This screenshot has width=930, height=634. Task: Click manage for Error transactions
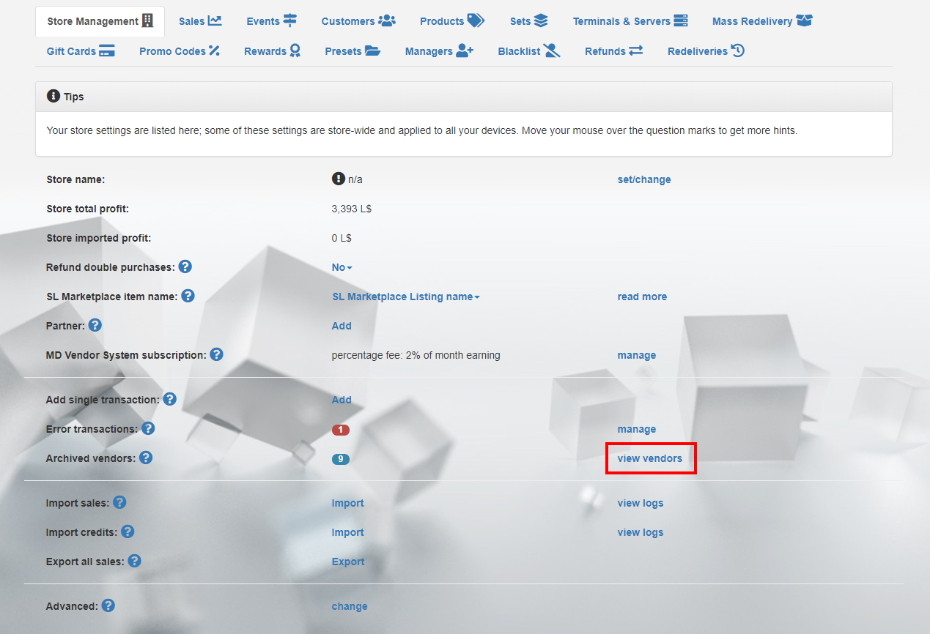(x=637, y=429)
